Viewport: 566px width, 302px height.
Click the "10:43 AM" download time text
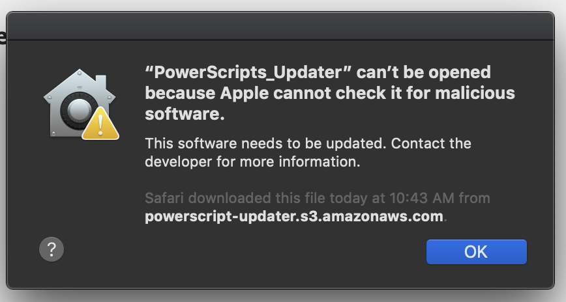pyautogui.click(x=422, y=198)
